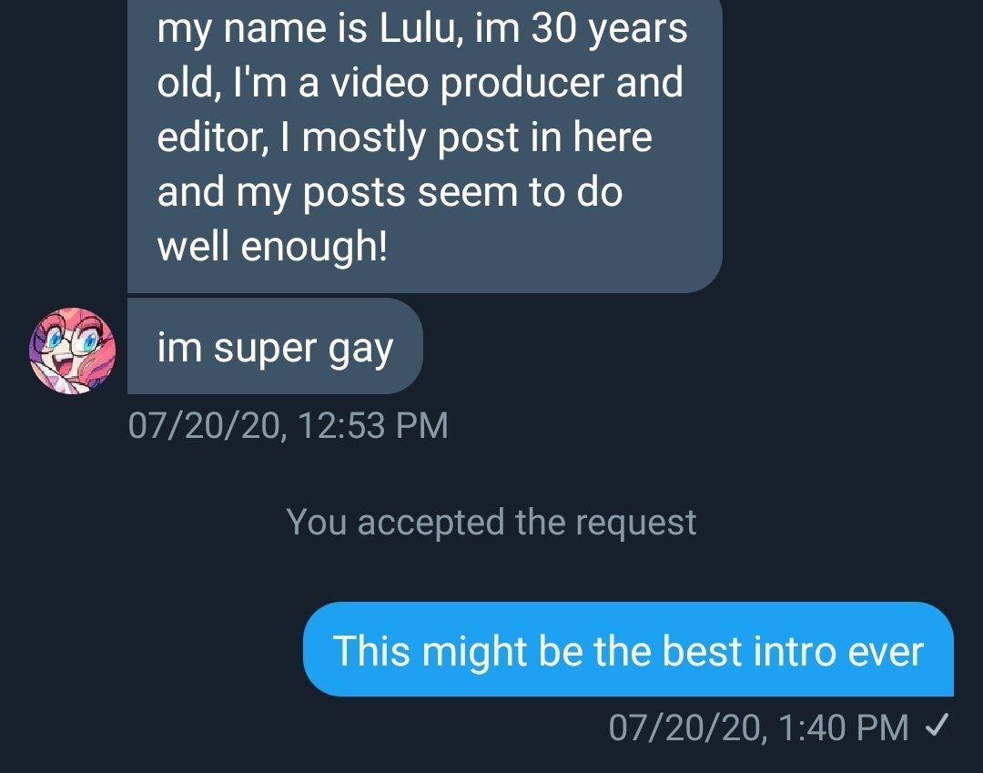Click the word "editor," in the message
Image resolution: width=983 pixels, height=773 pixels.
coord(212,137)
